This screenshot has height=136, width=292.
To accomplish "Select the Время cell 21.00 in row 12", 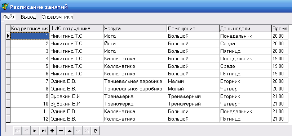I will point(280,119).
